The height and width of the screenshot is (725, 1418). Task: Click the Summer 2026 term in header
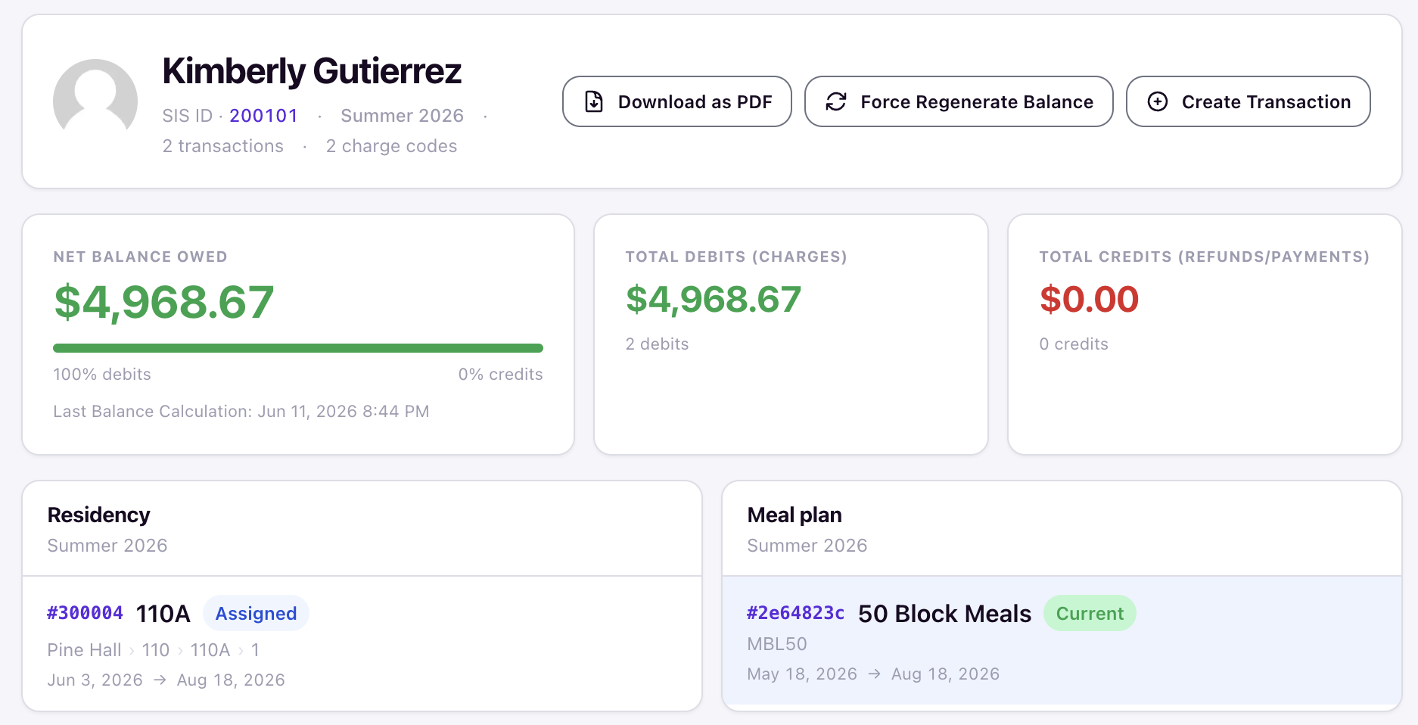[x=402, y=116]
